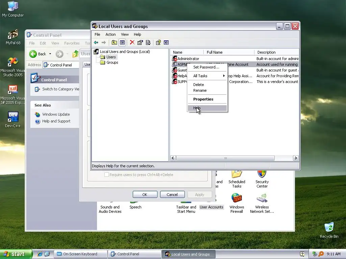Viewport: 346px width, 259px height.
Task: Open the All Tasks submenu
Action: 207,76
